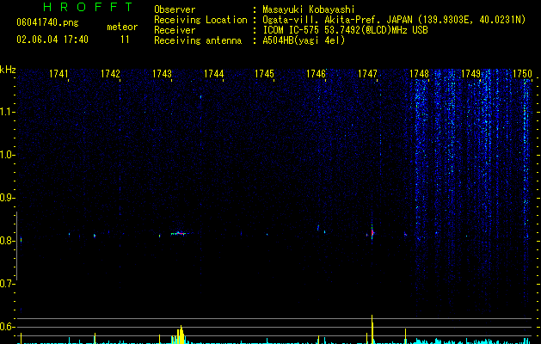541x344 pixels.
Task: Click the Observer label
Action: (x=175, y=9)
